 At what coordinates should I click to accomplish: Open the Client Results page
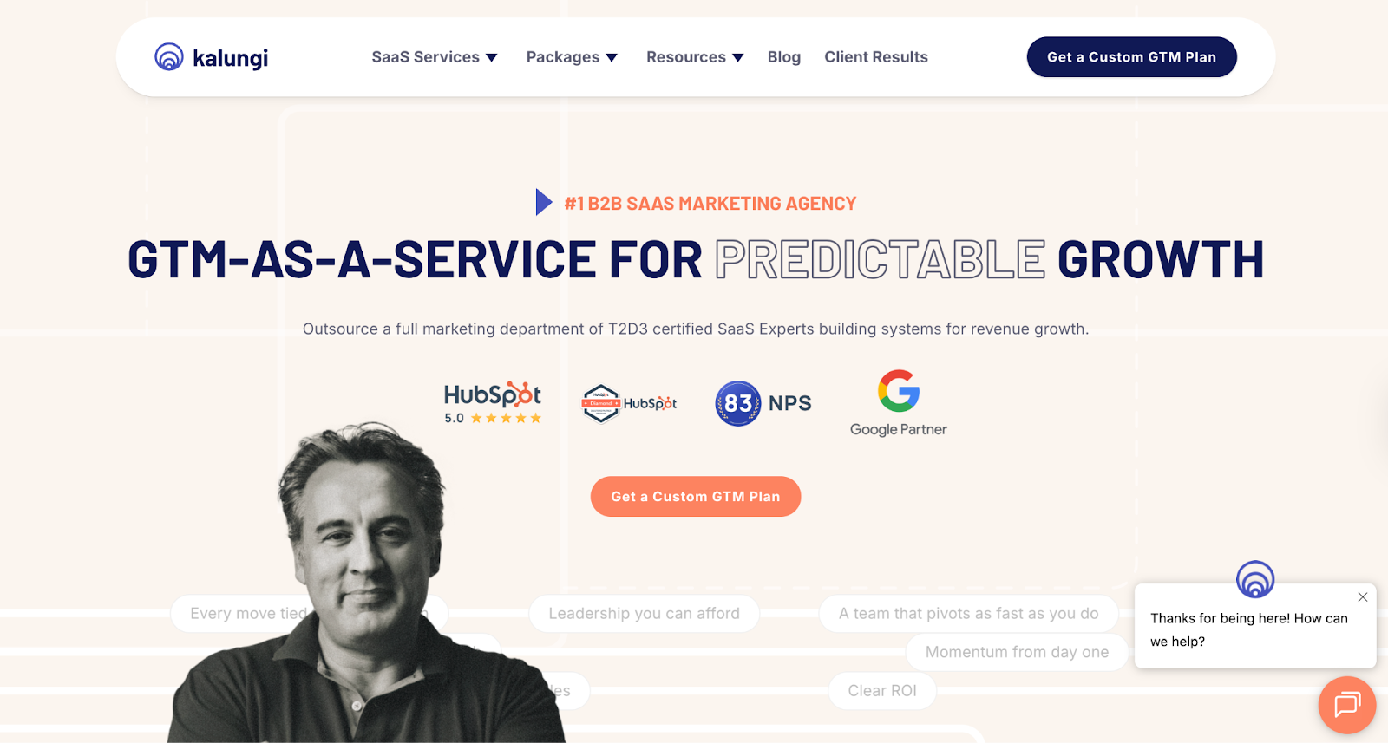876,57
